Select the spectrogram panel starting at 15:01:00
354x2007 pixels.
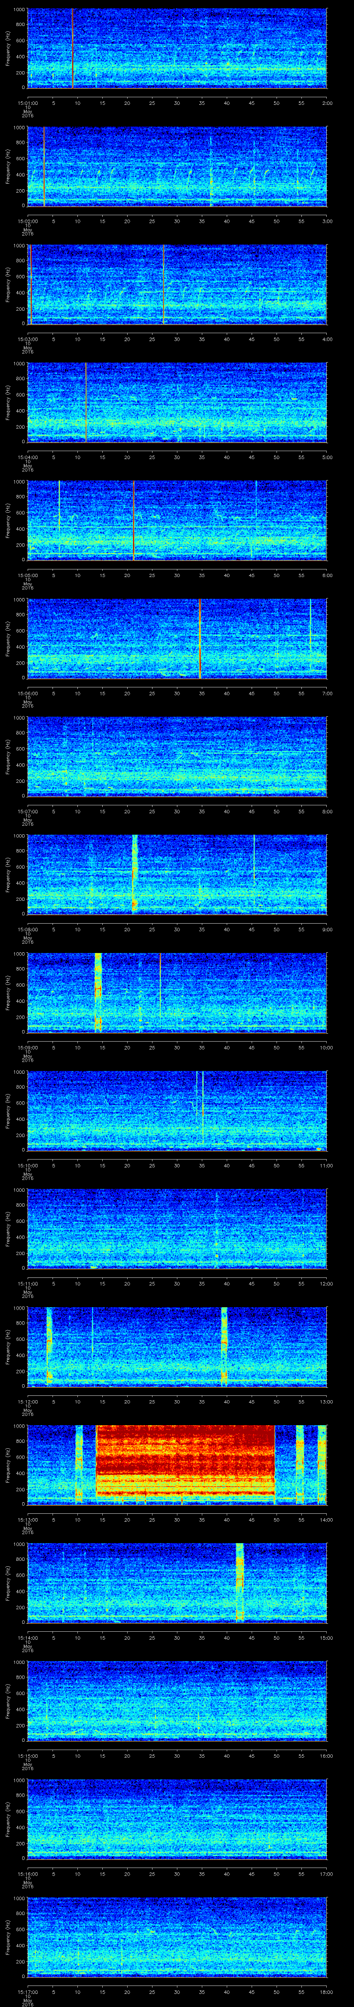tap(177, 48)
